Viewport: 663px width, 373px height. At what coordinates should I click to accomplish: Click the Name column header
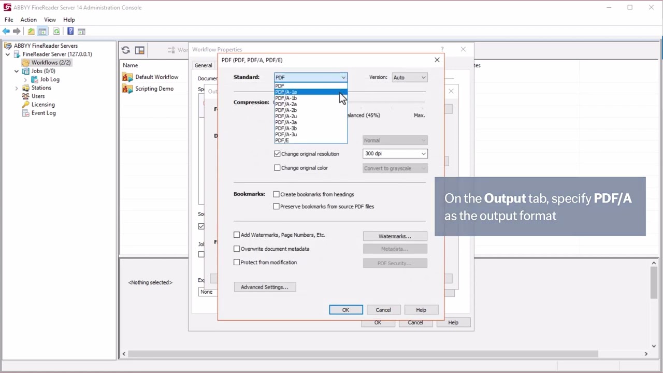pyautogui.click(x=131, y=65)
